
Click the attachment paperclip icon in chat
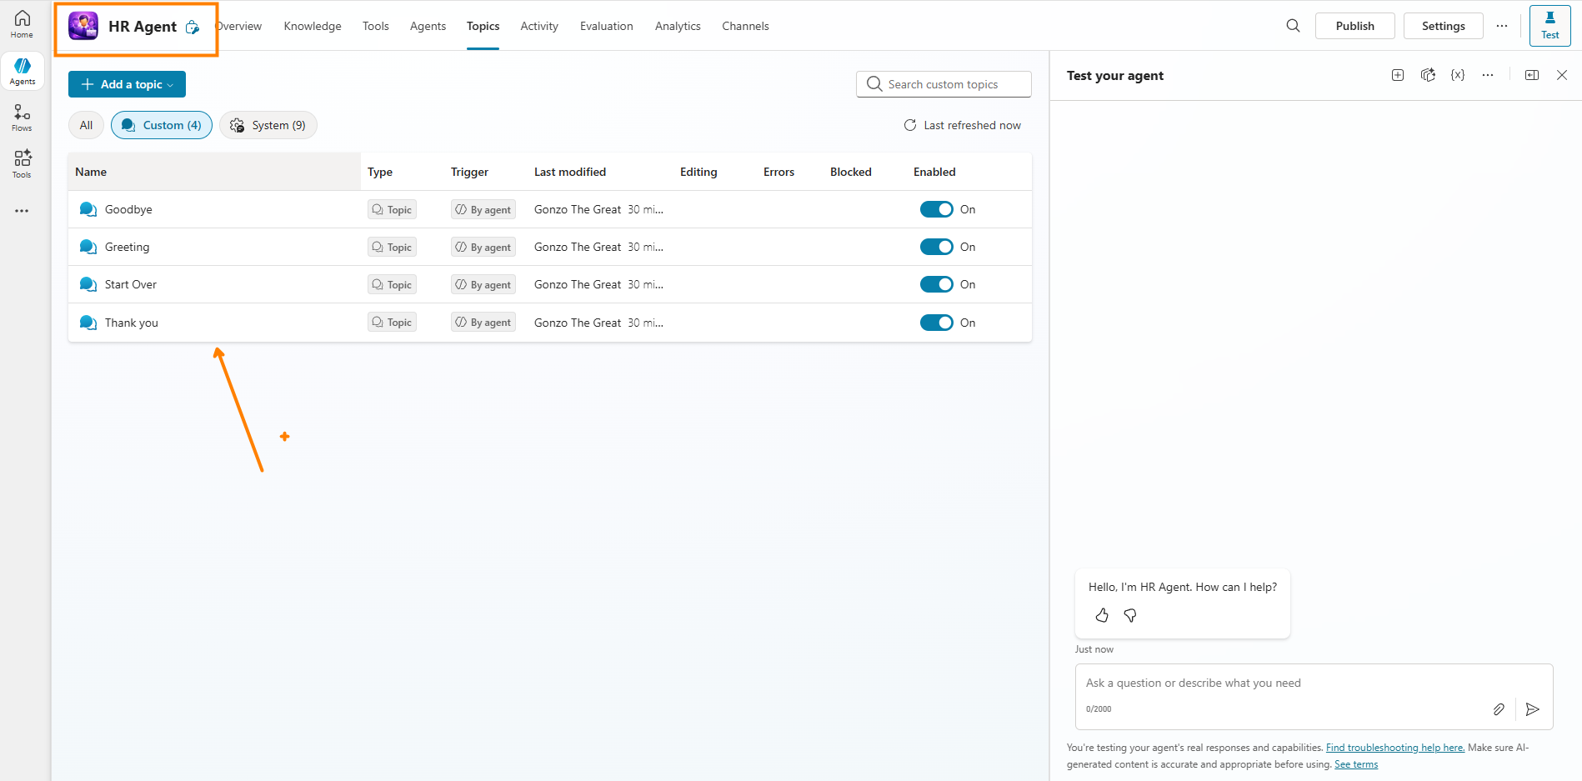tap(1499, 709)
